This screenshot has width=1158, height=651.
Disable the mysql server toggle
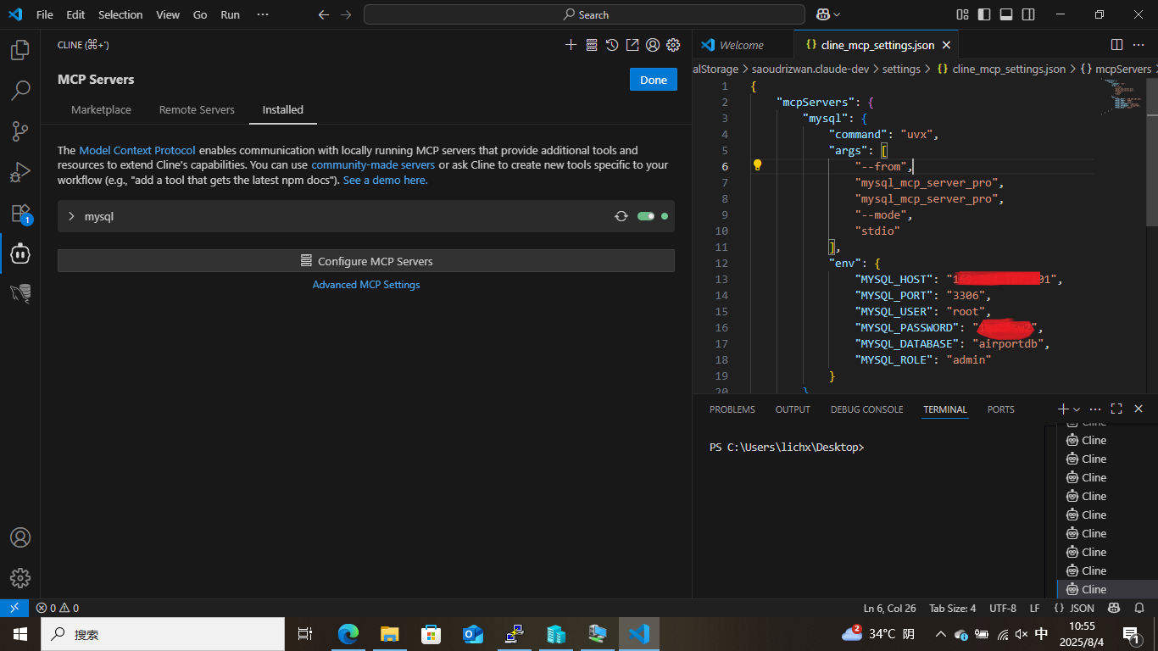tap(645, 216)
